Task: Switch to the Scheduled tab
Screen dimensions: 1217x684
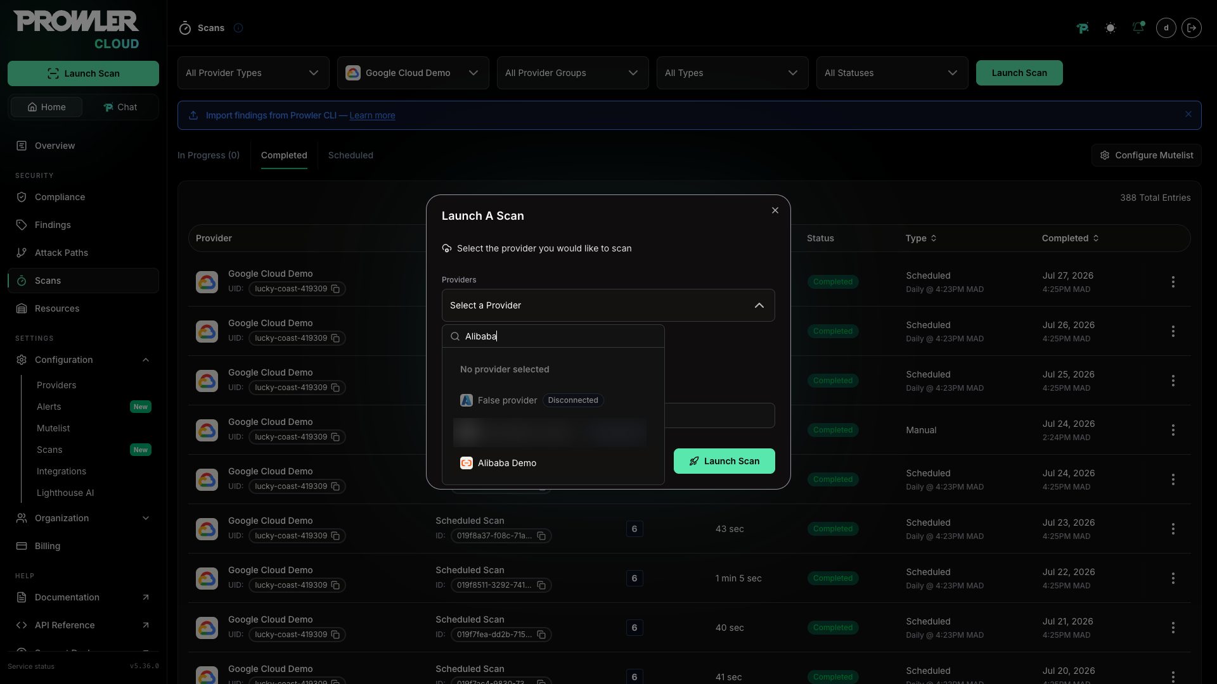Action: [x=351, y=155]
